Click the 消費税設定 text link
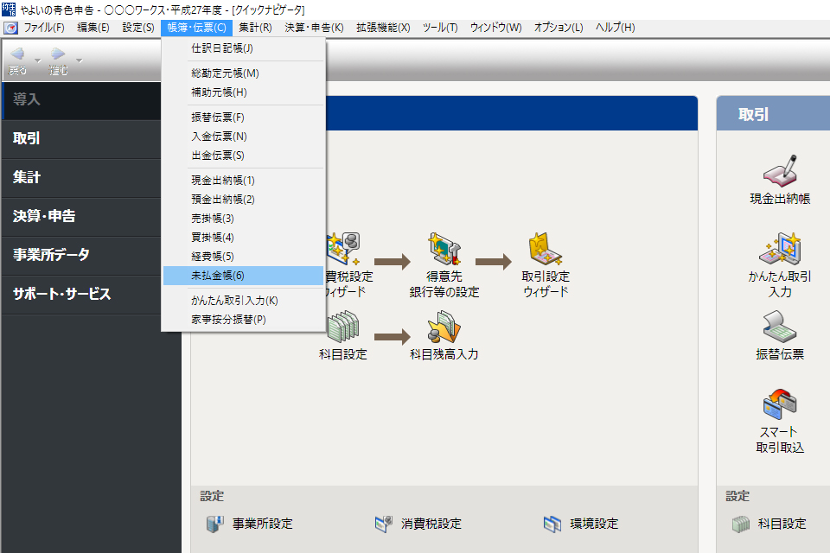 pos(431,524)
